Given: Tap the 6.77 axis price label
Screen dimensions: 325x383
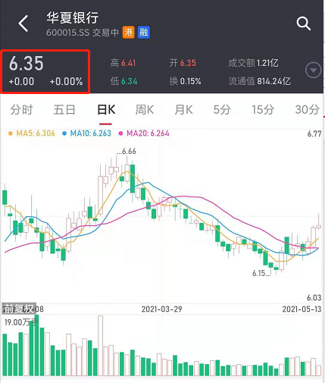Looking at the screenshot, I should pos(314,133).
